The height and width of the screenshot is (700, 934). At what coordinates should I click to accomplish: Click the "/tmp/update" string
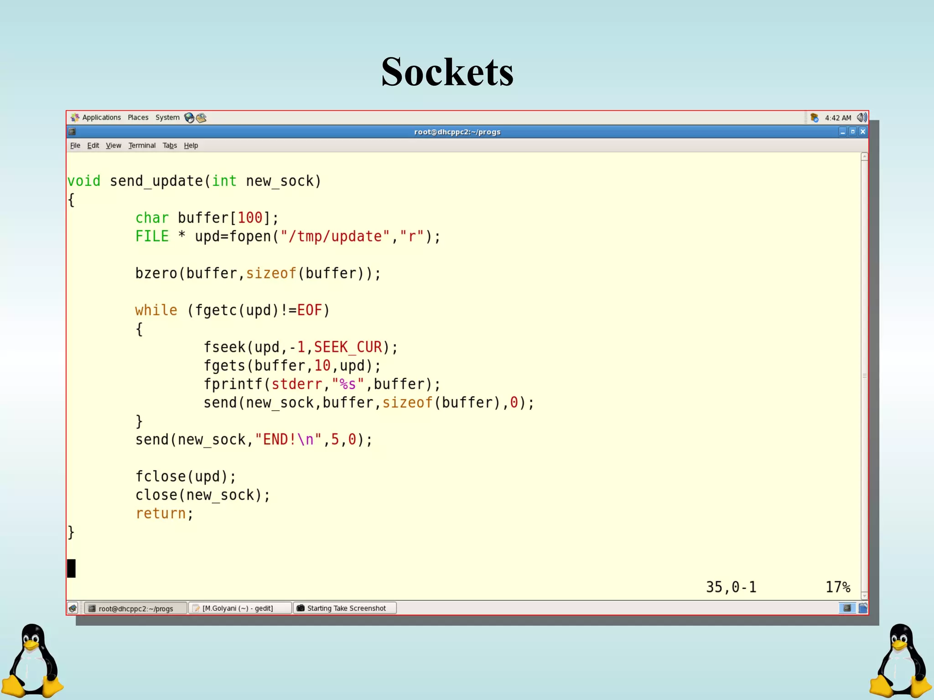(x=335, y=237)
